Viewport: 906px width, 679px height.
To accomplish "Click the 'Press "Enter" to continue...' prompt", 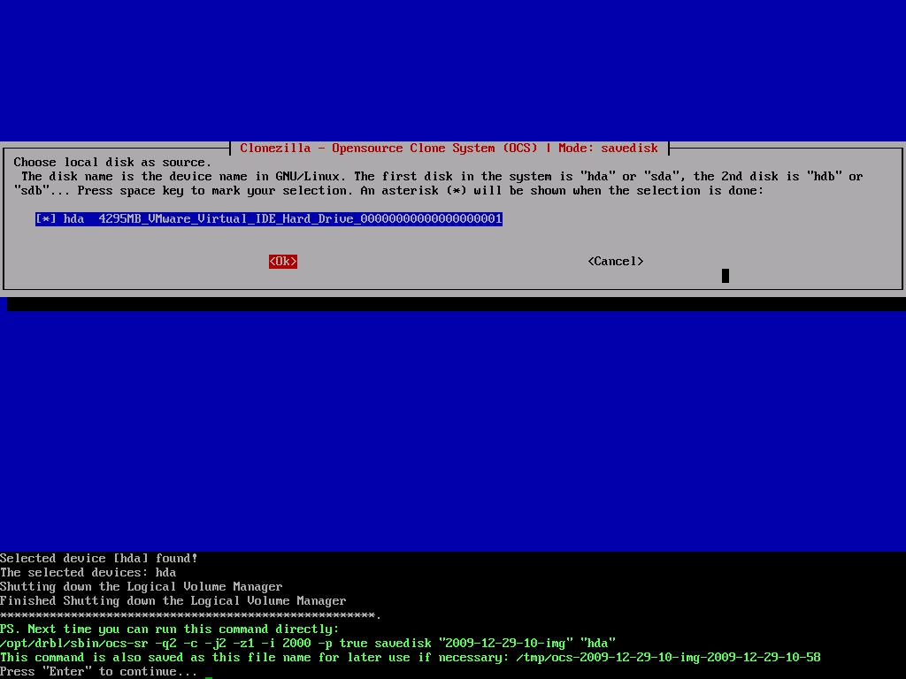I will coord(99,672).
